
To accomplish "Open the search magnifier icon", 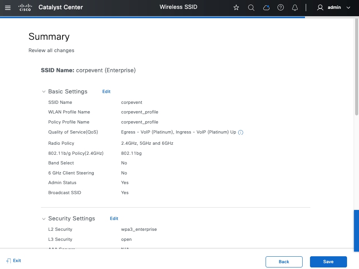I will point(251,8).
